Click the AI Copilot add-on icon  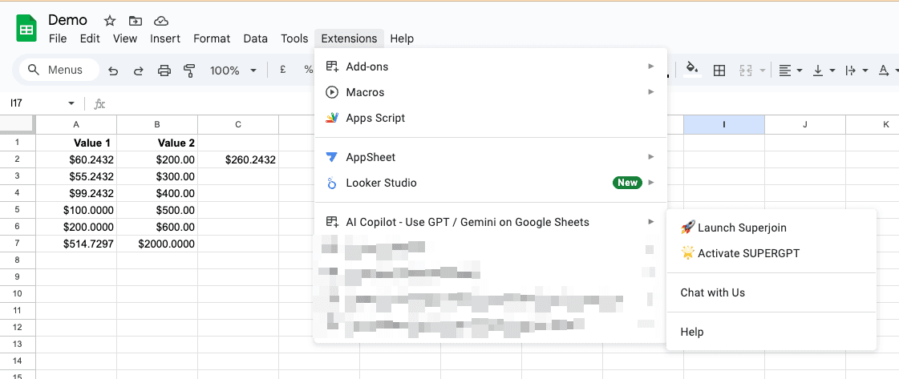[x=331, y=222]
